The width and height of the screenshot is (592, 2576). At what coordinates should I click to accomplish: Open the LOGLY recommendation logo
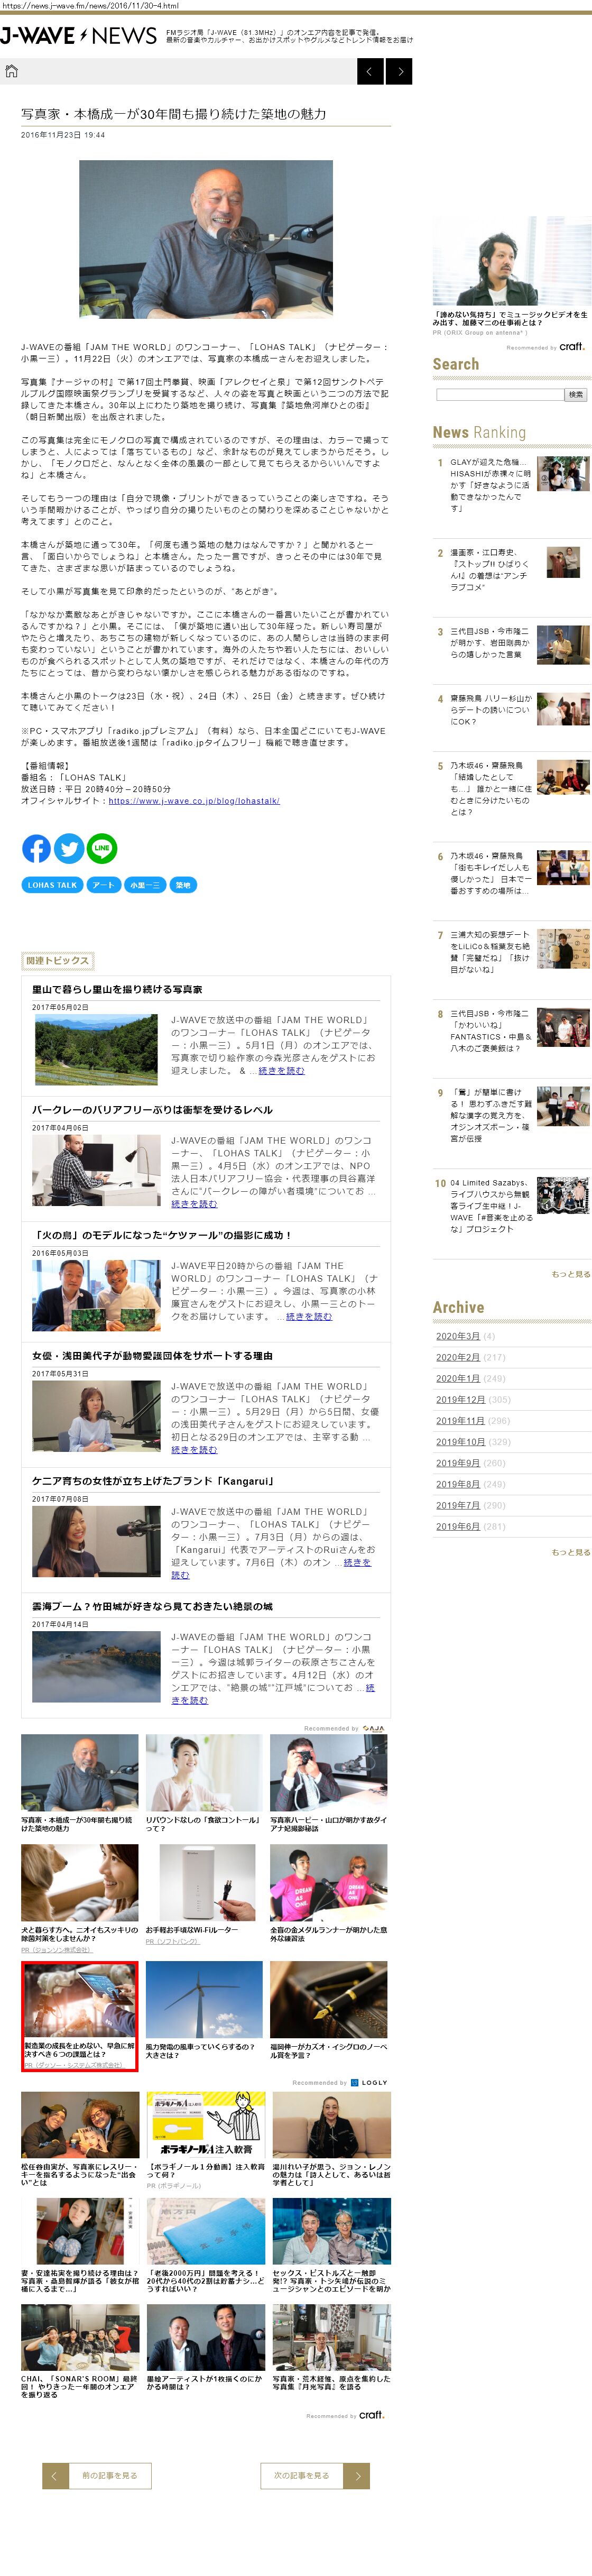pyautogui.click(x=369, y=2082)
